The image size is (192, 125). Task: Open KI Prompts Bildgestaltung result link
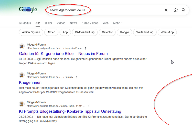click(70, 111)
